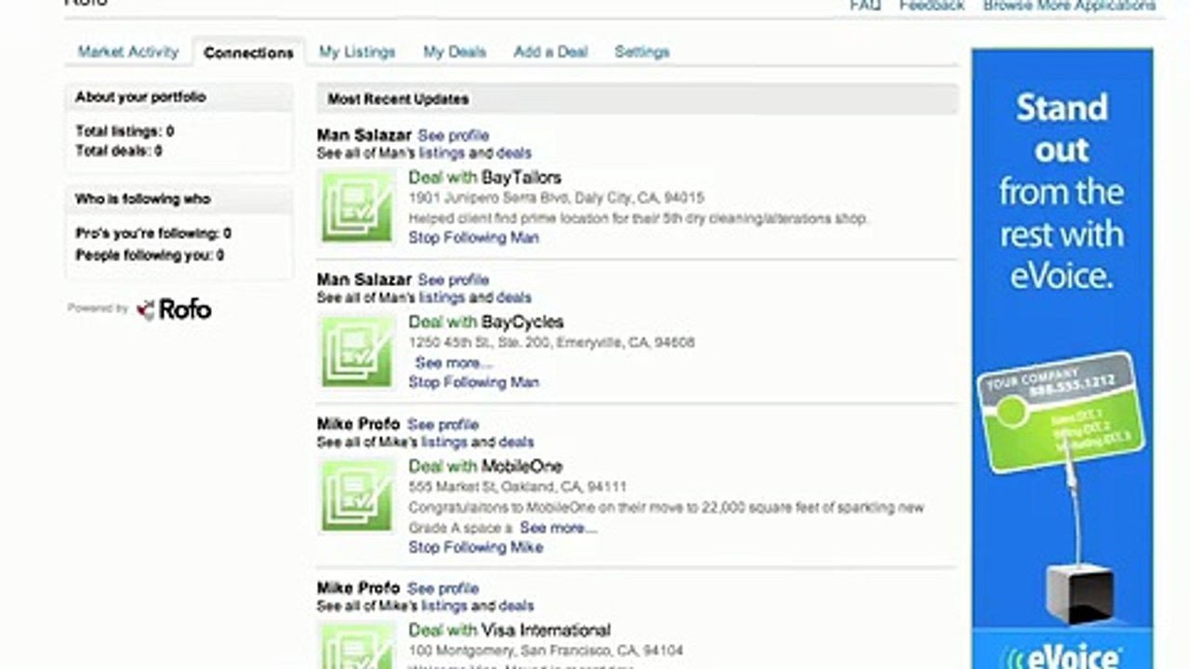
Task: Stop Following Man under BayCycles deal
Action: click(x=473, y=382)
